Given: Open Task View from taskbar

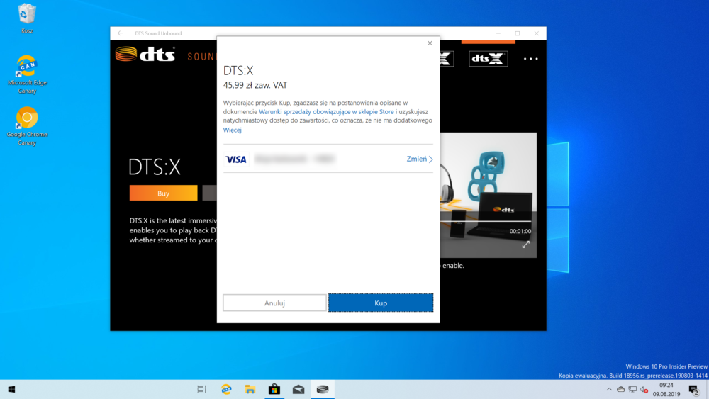Looking at the screenshot, I should coord(201,389).
